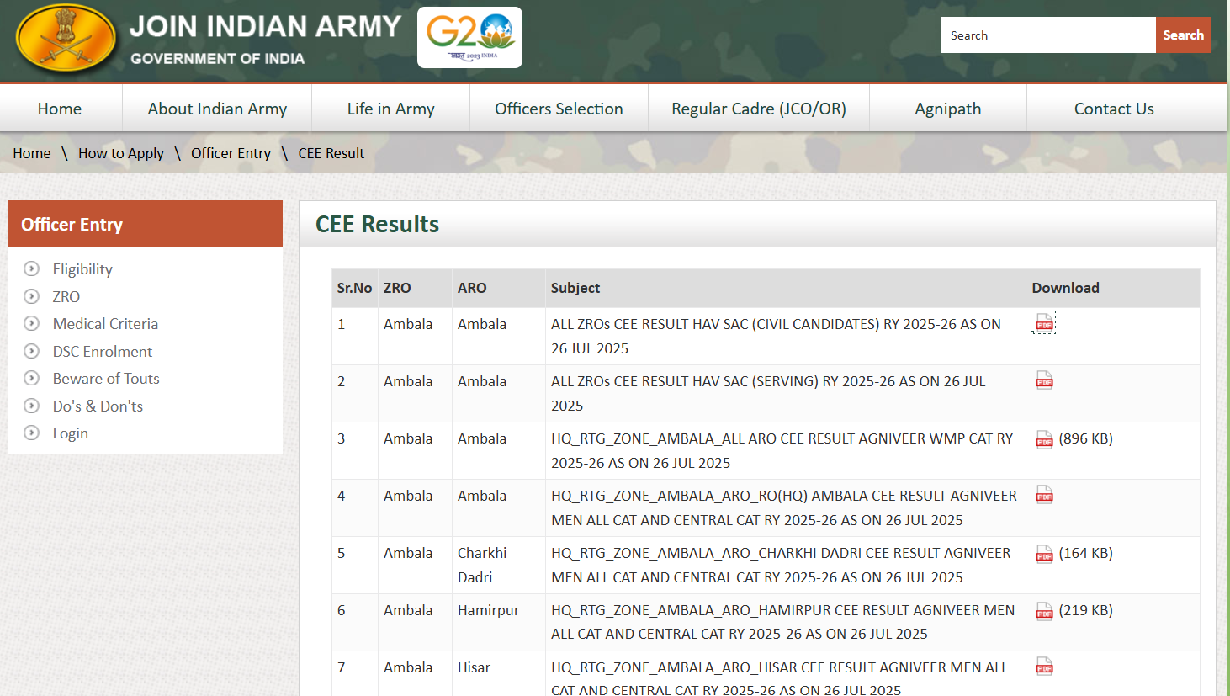Click the Indian Army emblem logo

click(66, 39)
